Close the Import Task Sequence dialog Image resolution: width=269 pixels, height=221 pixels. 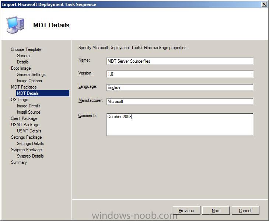(264, 4)
